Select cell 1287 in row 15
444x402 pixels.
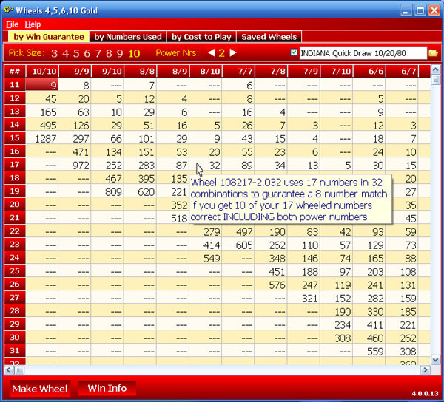pyautogui.click(x=42, y=139)
